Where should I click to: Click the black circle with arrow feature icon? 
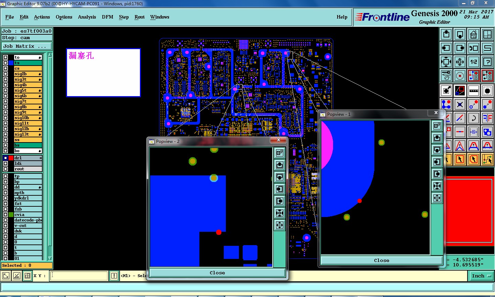coord(446,91)
